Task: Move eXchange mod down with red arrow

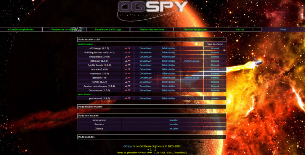Action: (x=129, y=48)
